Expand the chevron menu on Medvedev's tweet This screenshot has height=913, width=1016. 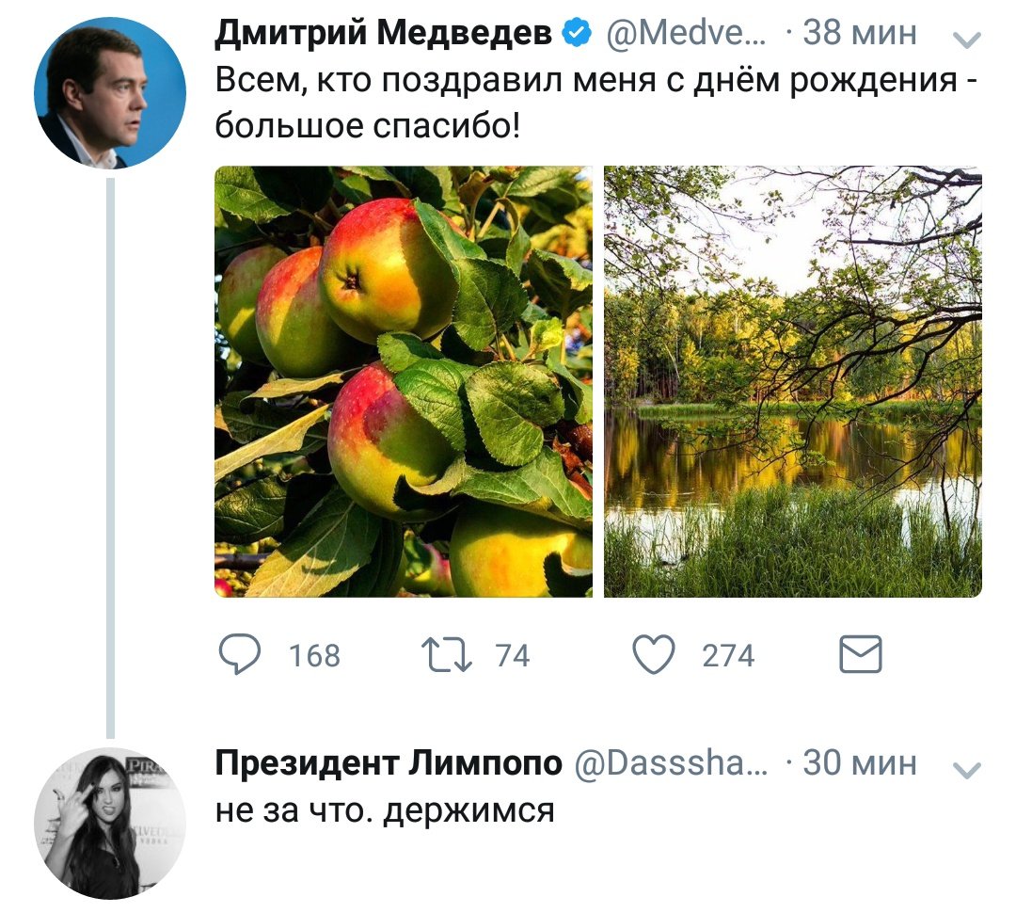[966, 40]
